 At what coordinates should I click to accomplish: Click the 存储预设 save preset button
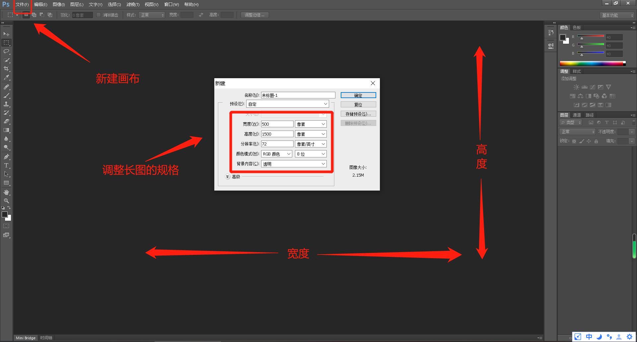[x=358, y=114]
